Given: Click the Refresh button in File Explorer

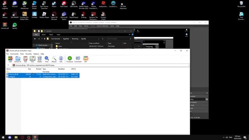Looking at the screenshot, I should pos(103,39).
